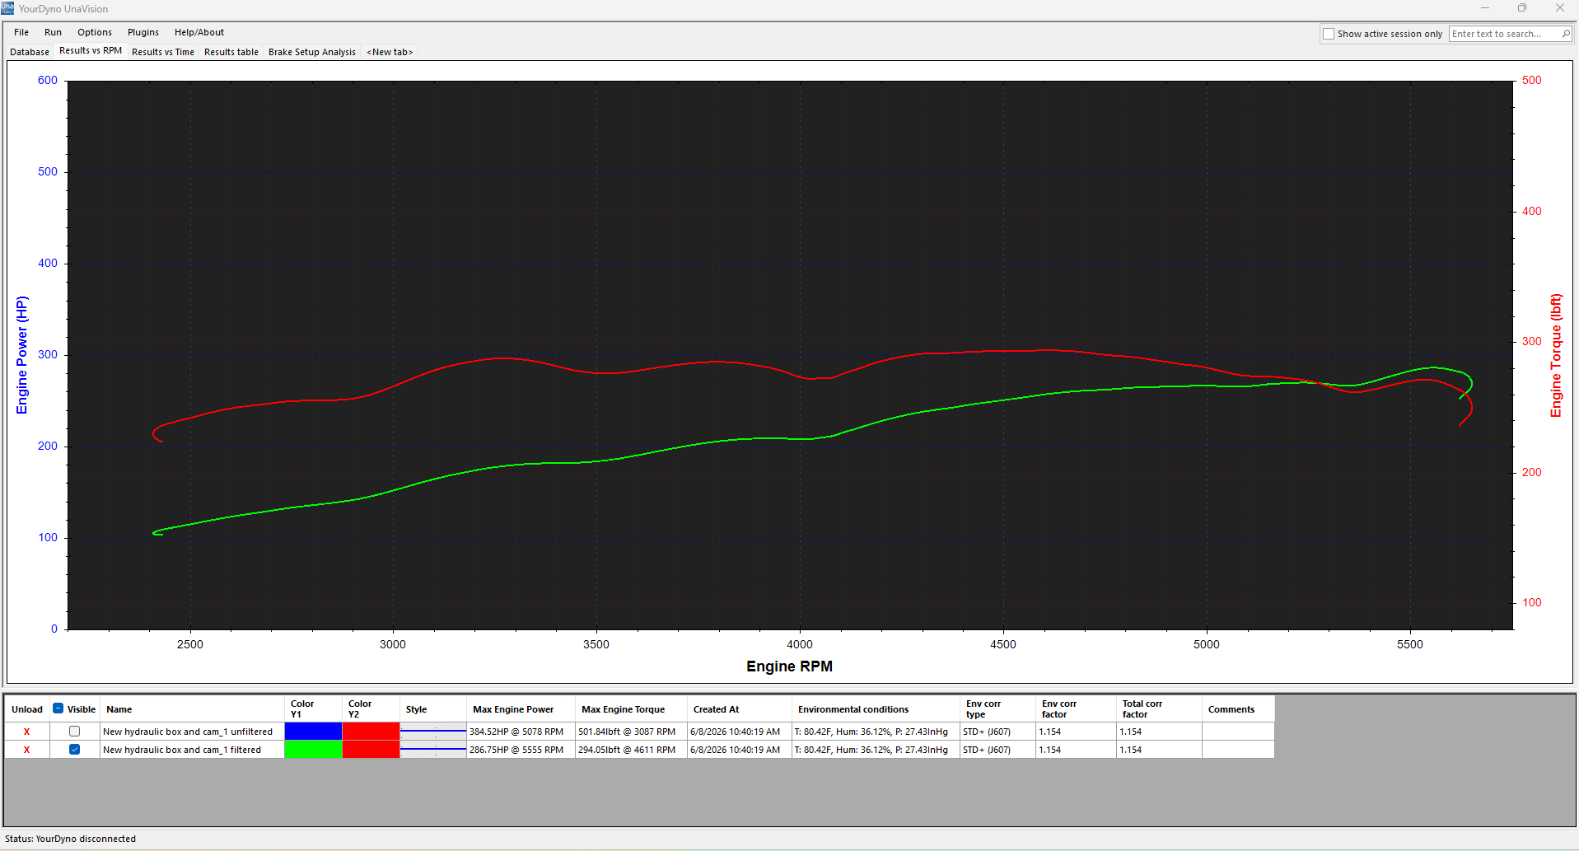The height and width of the screenshot is (851, 1579).
Task: Hide the filtered run from the graph
Action: pos(74,750)
